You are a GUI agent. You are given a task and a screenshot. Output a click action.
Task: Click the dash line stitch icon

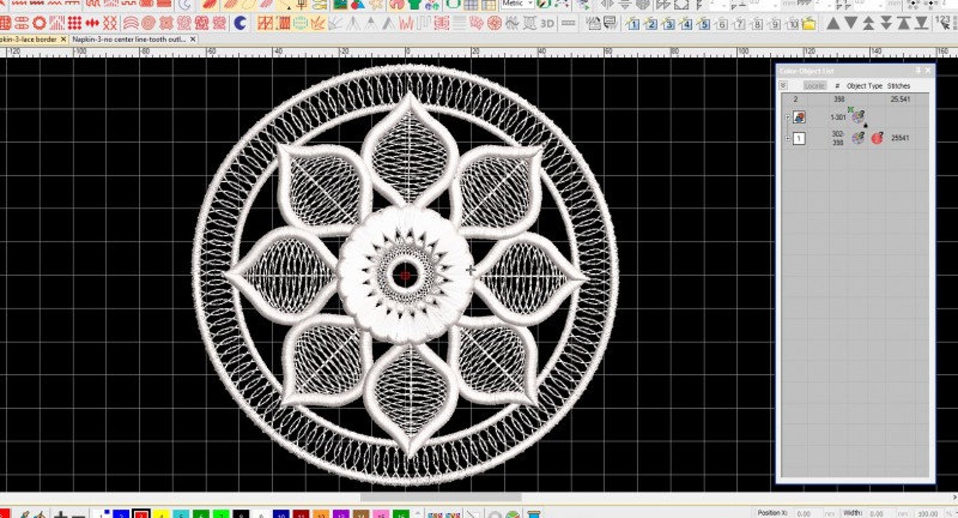click(x=568, y=24)
